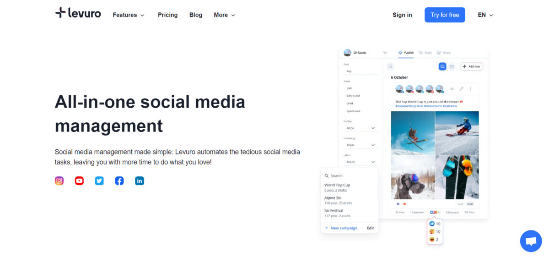Screen dimensions: 549x257
Task: Open the LinkedIn icon link
Action: tap(140, 180)
